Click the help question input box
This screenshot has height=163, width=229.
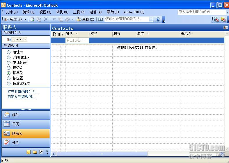pos(202,12)
